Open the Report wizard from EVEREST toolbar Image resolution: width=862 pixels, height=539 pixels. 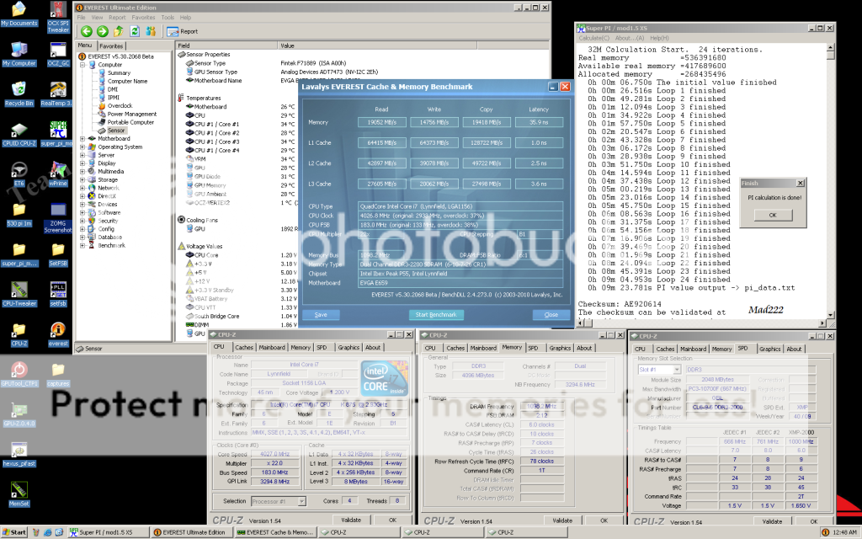[x=183, y=31]
